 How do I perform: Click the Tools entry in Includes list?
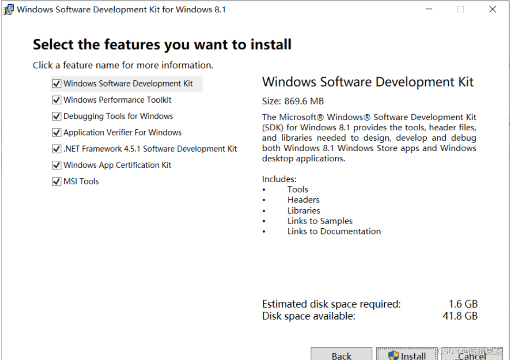point(298,189)
